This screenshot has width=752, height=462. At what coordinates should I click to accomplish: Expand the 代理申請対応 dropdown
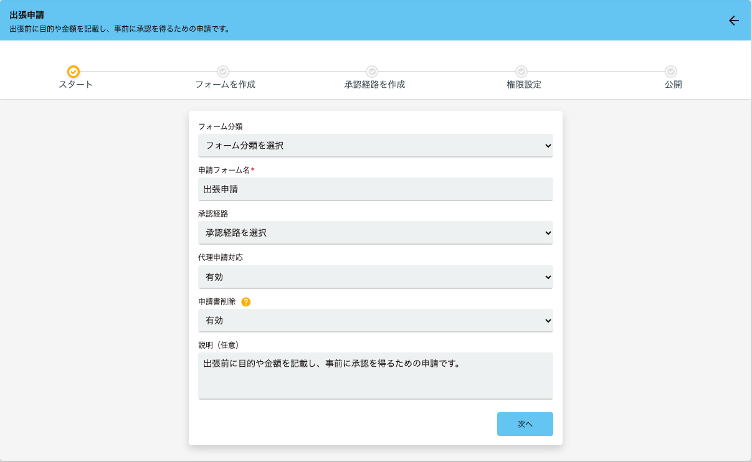(x=375, y=276)
